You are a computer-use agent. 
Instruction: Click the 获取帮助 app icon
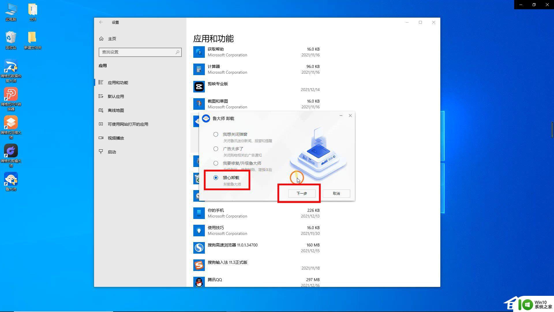tap(199, 52)
